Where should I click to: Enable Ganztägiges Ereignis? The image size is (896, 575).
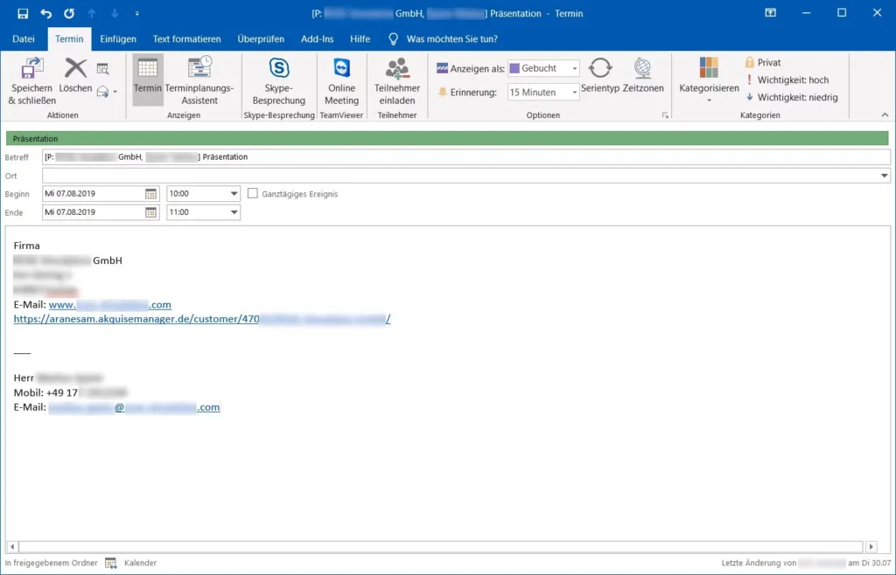click(251, 193)
